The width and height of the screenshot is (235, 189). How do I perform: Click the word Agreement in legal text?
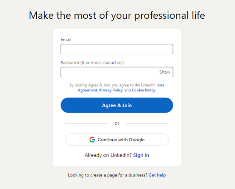pyautogui.click(x=87, y=90)
